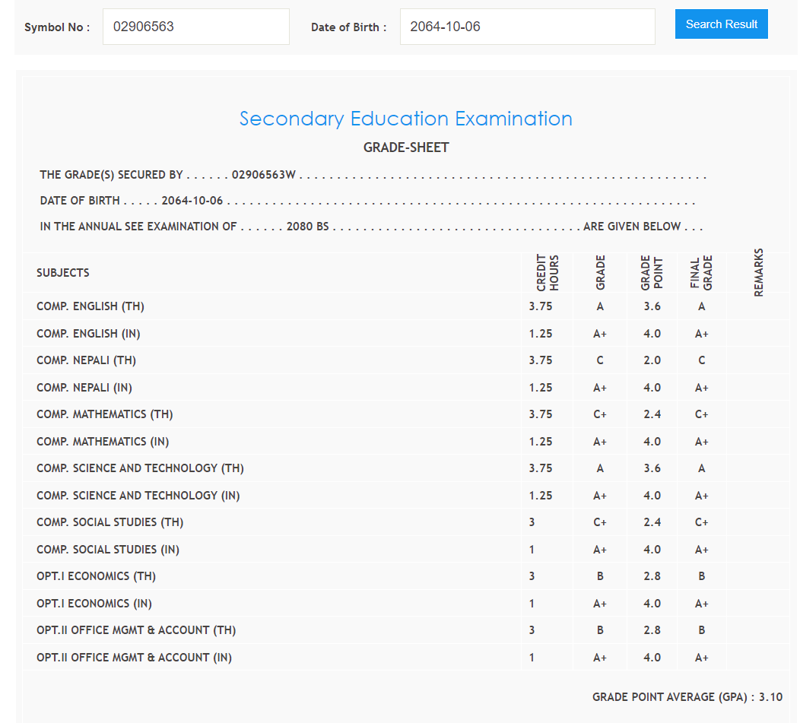Select the GRADE POINT column header
The height and width of the screenshot is (723, 800).
pyautogui.click(x=652, y=273)
